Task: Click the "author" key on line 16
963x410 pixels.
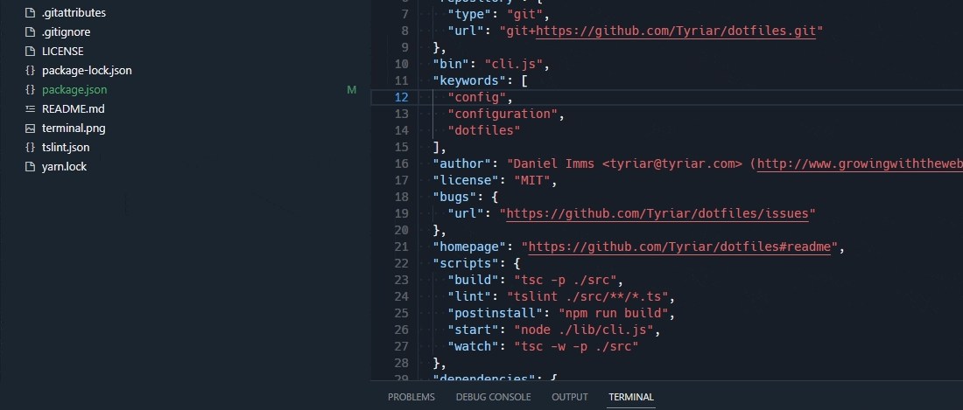Action: [x=462, y=163]
